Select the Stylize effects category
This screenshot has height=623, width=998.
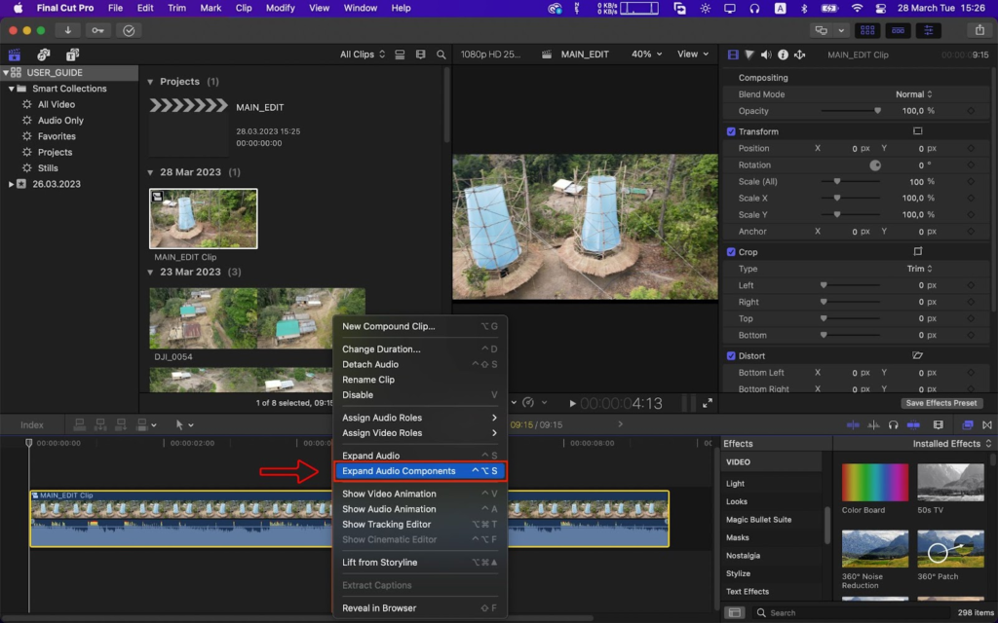(739, 573)
